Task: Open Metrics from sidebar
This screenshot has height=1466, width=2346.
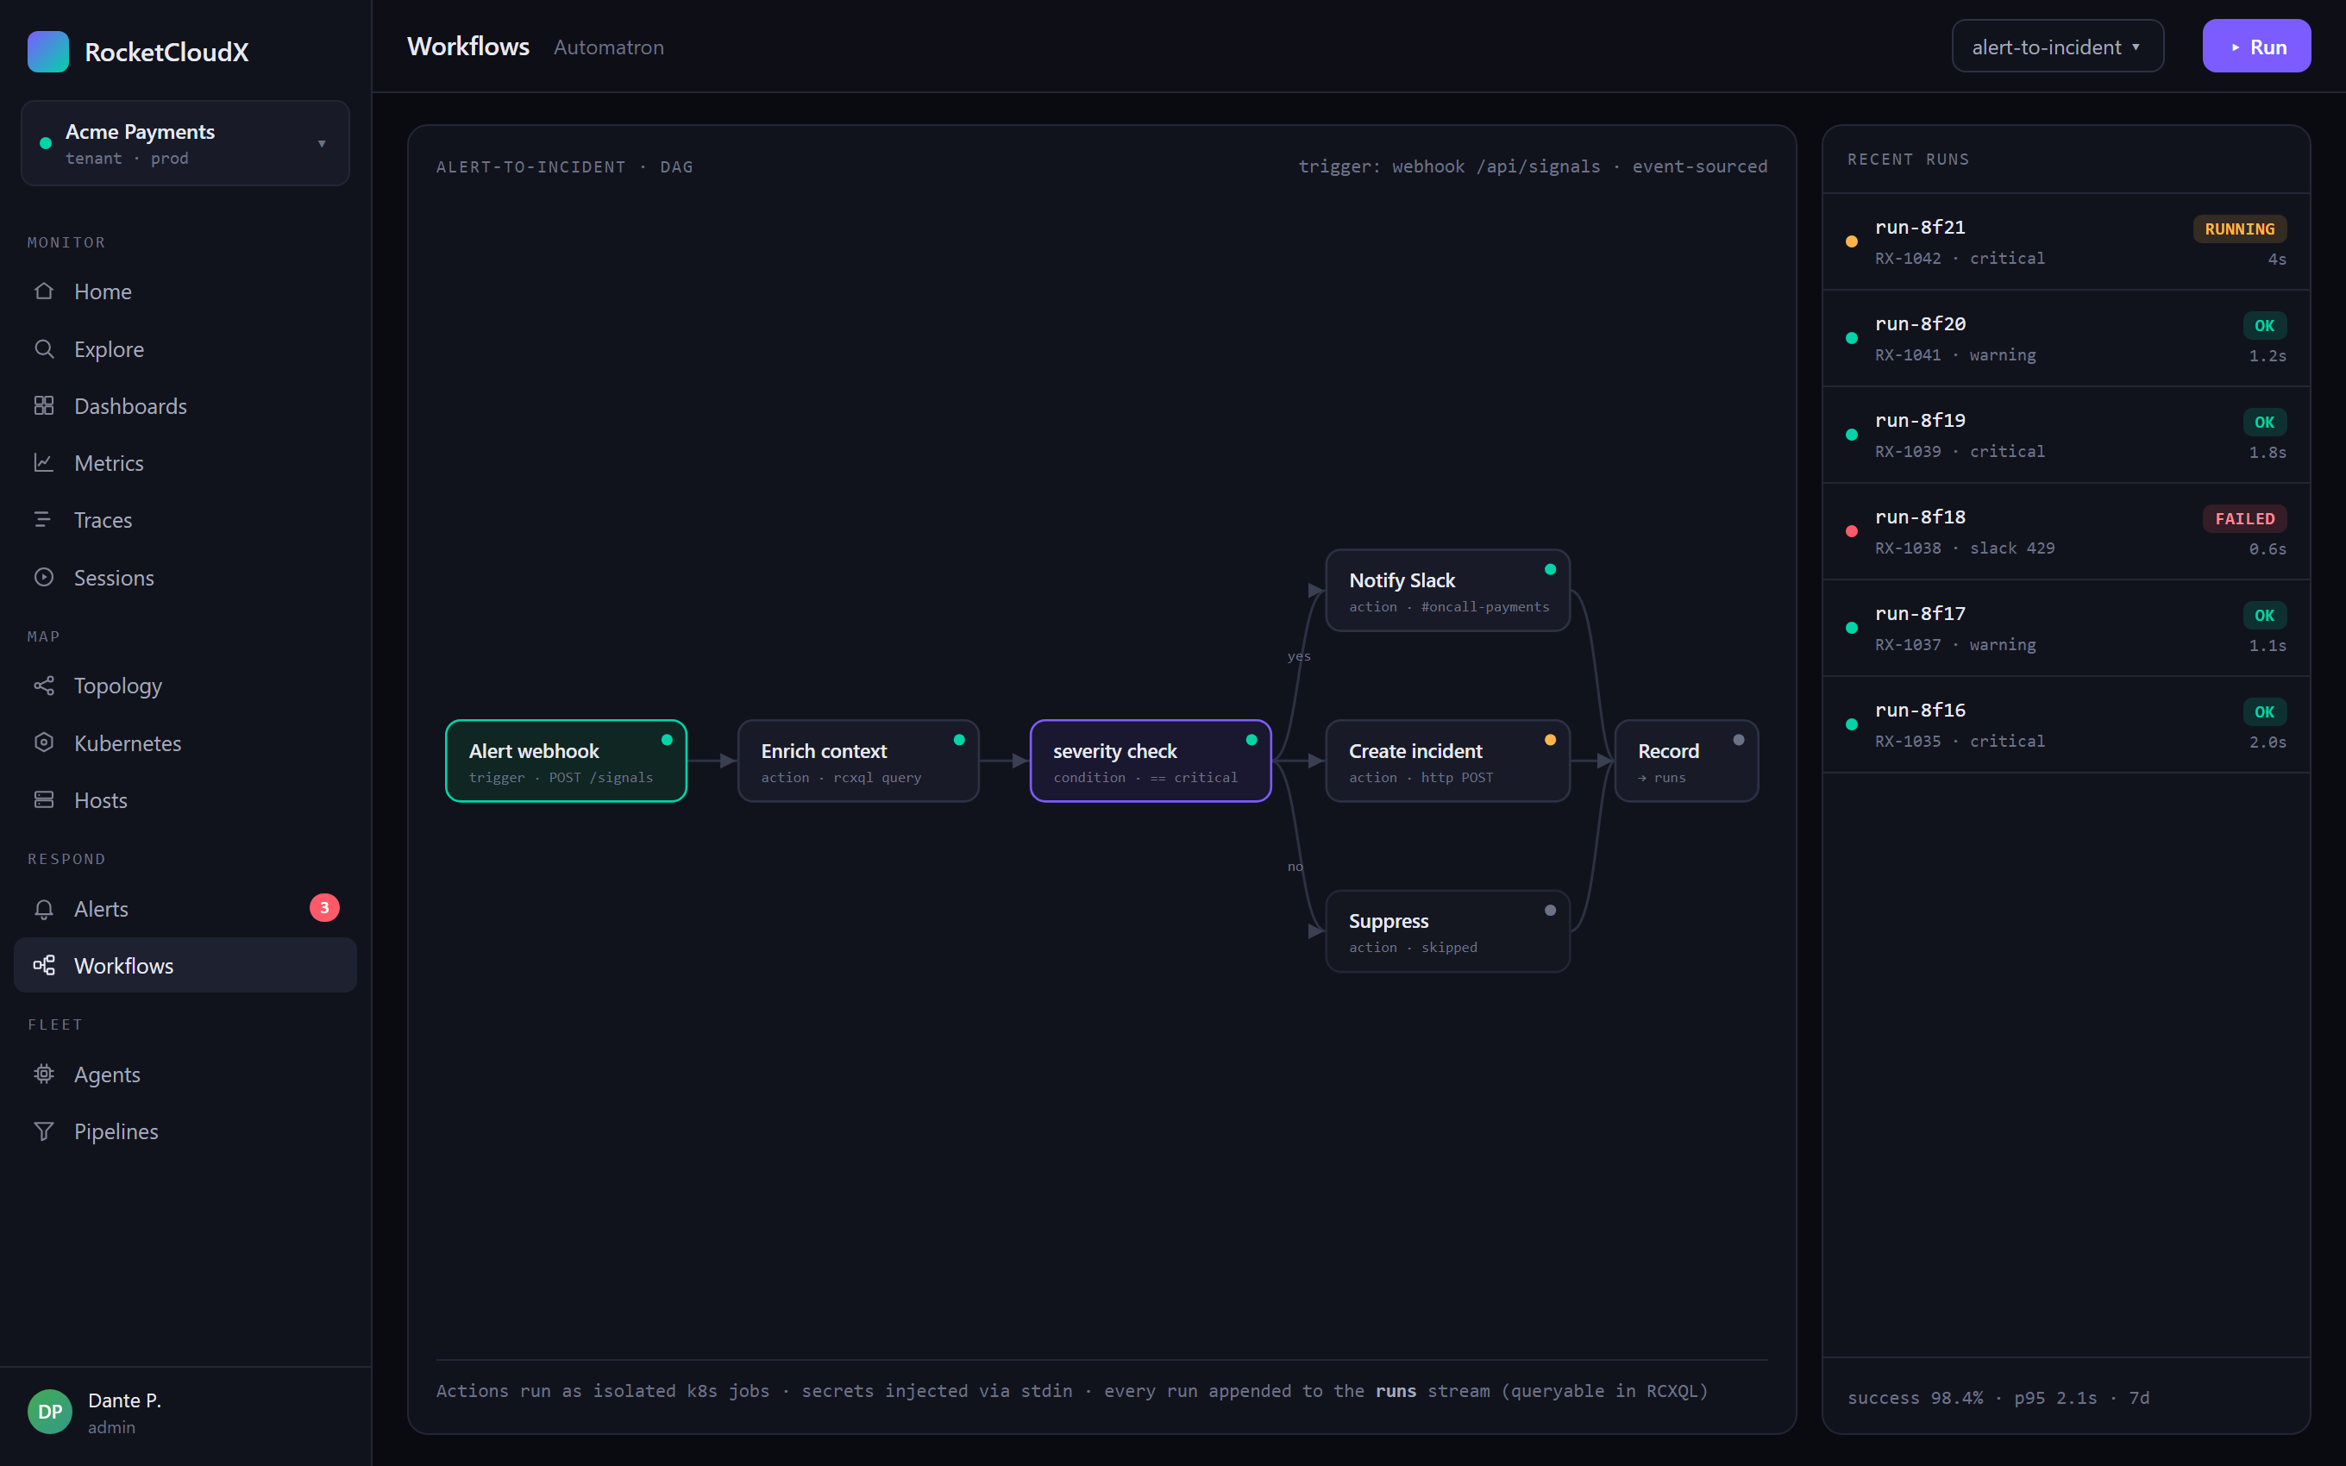Action: tap(185, 462)
